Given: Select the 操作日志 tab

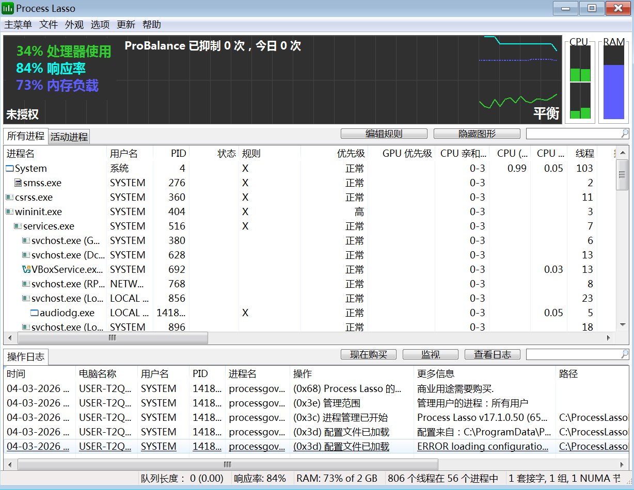Looking at the screenshot, I should pyautogui.click(x=25, y=356).
